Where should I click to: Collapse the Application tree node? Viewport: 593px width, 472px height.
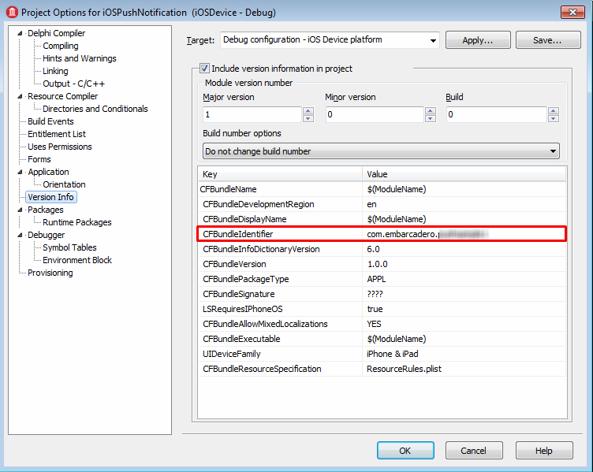click(20, 172)
